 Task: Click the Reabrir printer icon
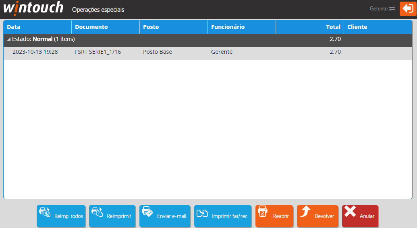pyautogui.click(x=263, y=211)
